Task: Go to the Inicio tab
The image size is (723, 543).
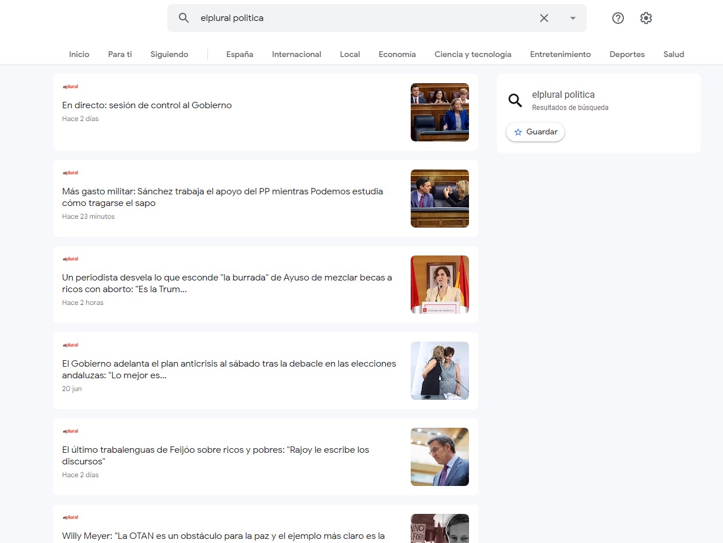Action: pos(79,54)
